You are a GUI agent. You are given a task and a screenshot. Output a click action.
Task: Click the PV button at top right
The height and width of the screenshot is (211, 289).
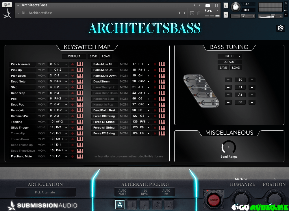click(286, 14)
